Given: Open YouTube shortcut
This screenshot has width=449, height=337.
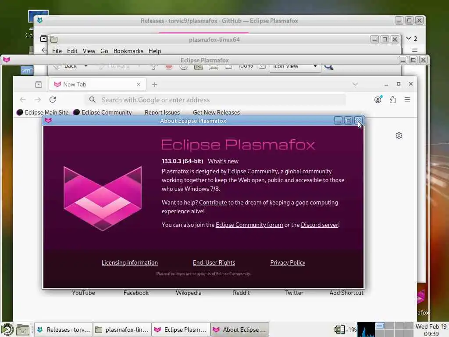Looking at the screenshot, I should point(83,293).
